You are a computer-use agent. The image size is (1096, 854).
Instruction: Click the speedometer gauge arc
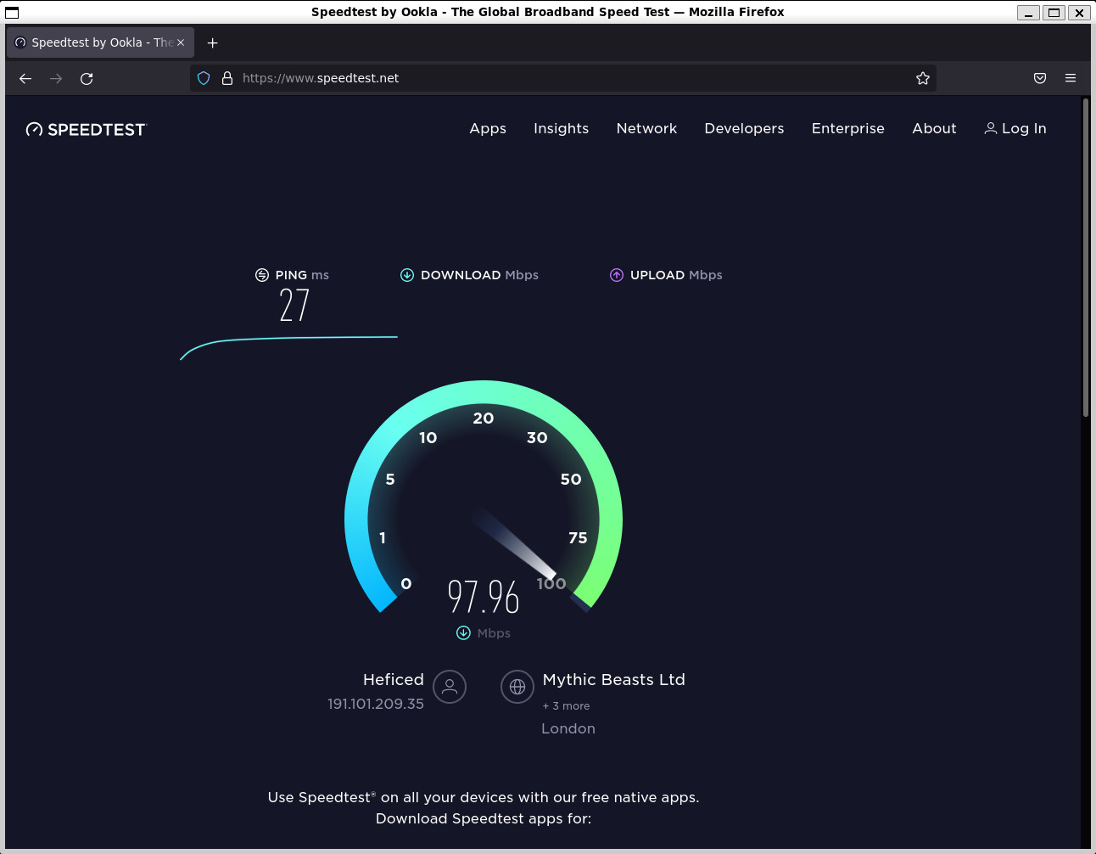[484, 392]
